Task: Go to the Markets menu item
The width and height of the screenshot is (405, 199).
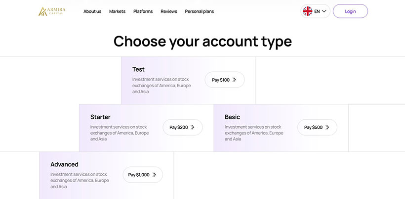Action: pos(117,11)
